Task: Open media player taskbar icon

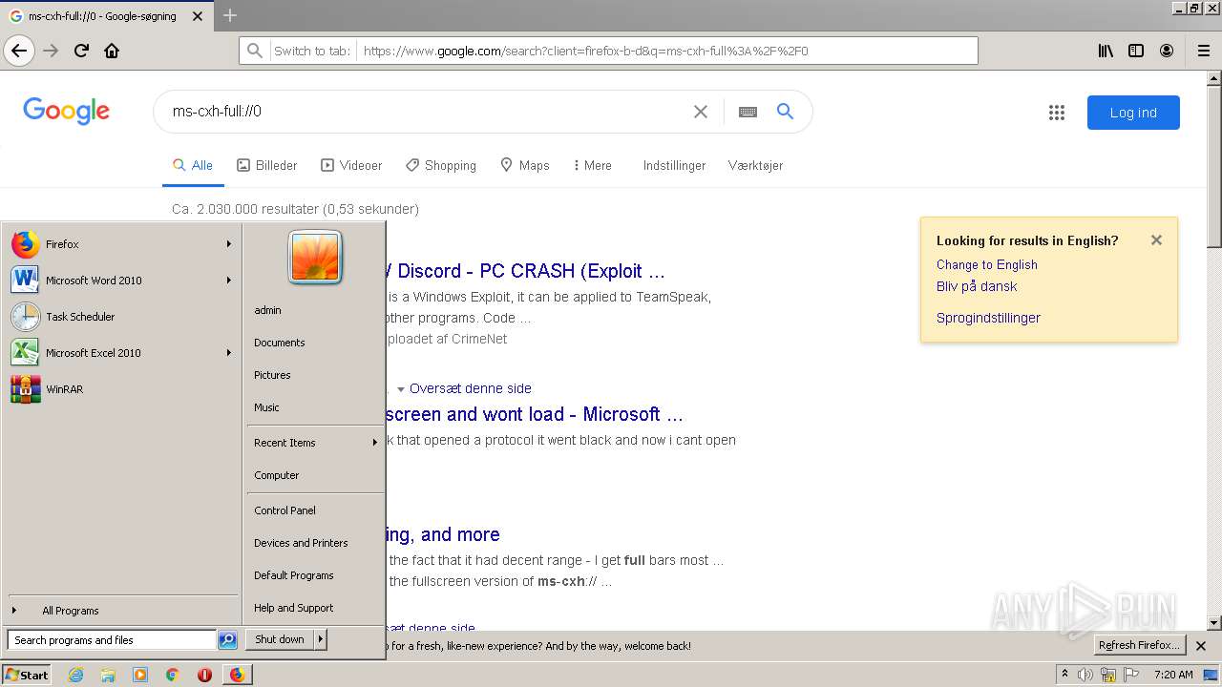Action: [x=140, y=675]
